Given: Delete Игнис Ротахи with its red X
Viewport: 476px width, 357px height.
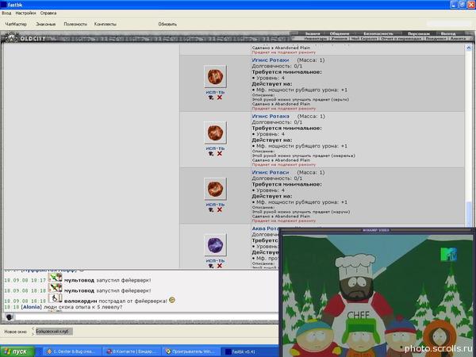Looking at the screenshot, I should [220, 98].
